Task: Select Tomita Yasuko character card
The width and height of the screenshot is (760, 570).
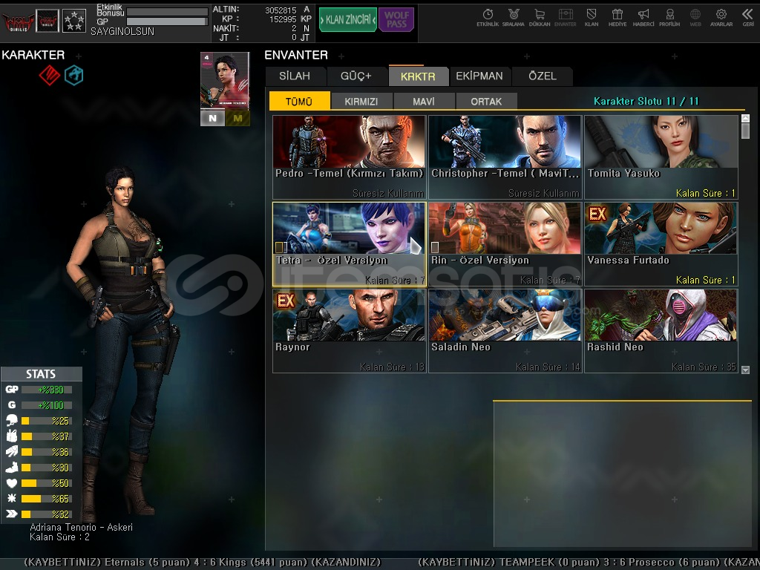Action: pyautogui.click(x=661, y=157)
